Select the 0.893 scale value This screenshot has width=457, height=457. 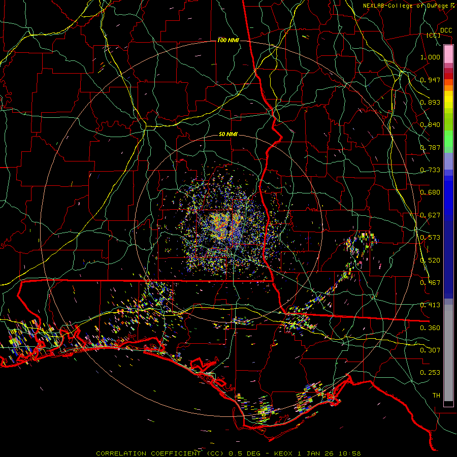[x=430, y=102]
